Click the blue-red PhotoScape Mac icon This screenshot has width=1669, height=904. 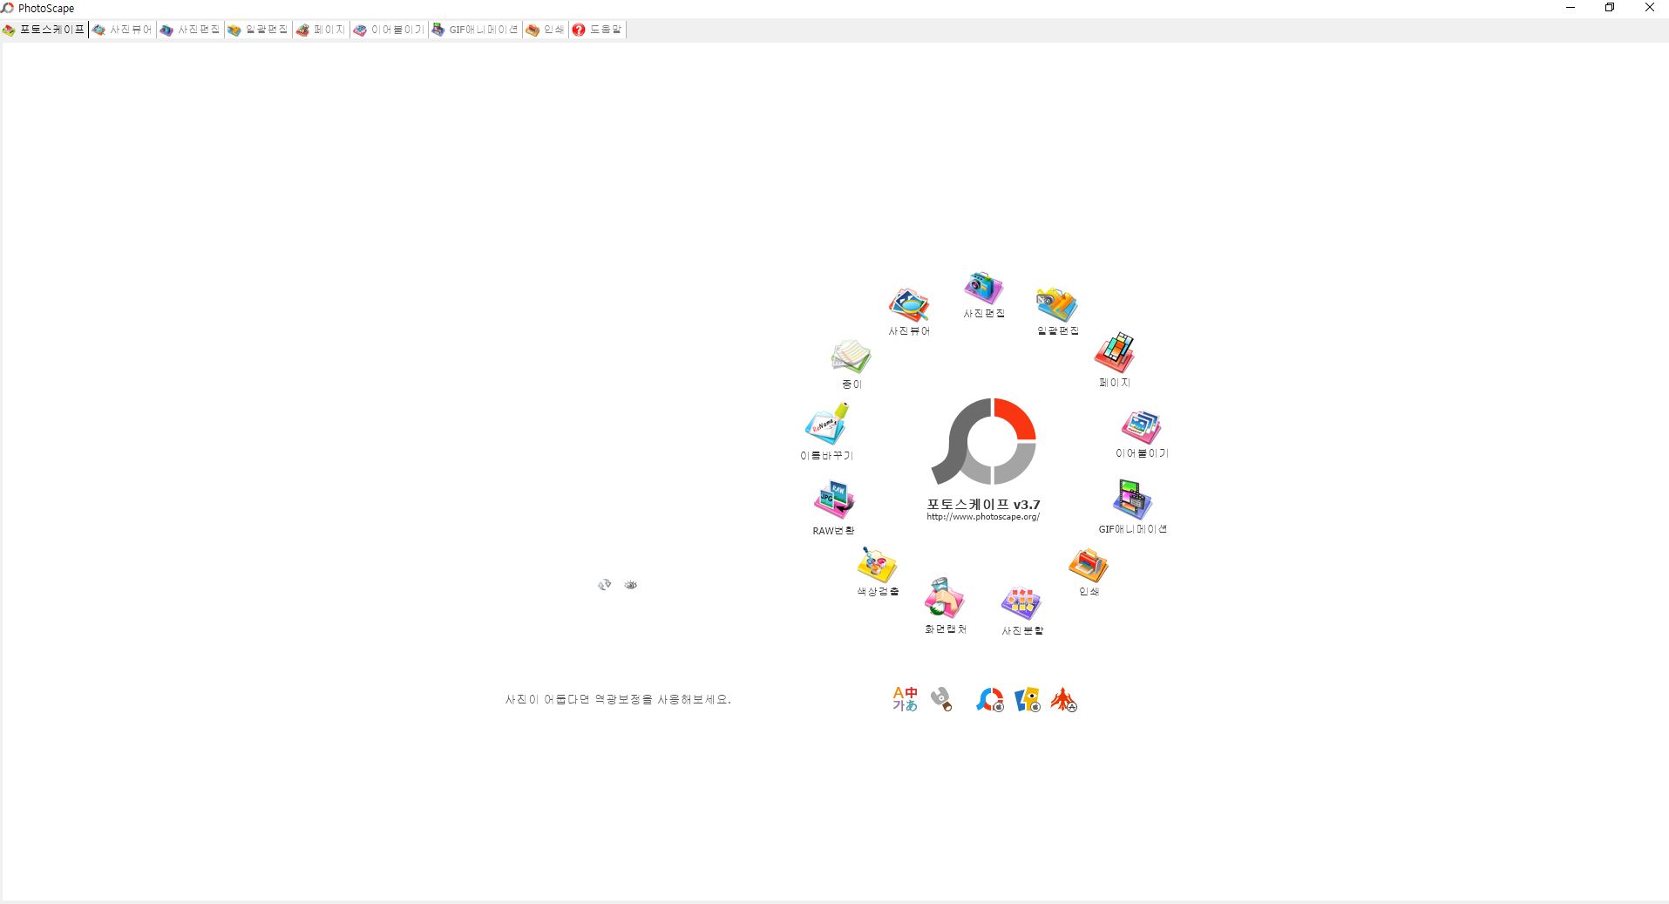point(990,700)
